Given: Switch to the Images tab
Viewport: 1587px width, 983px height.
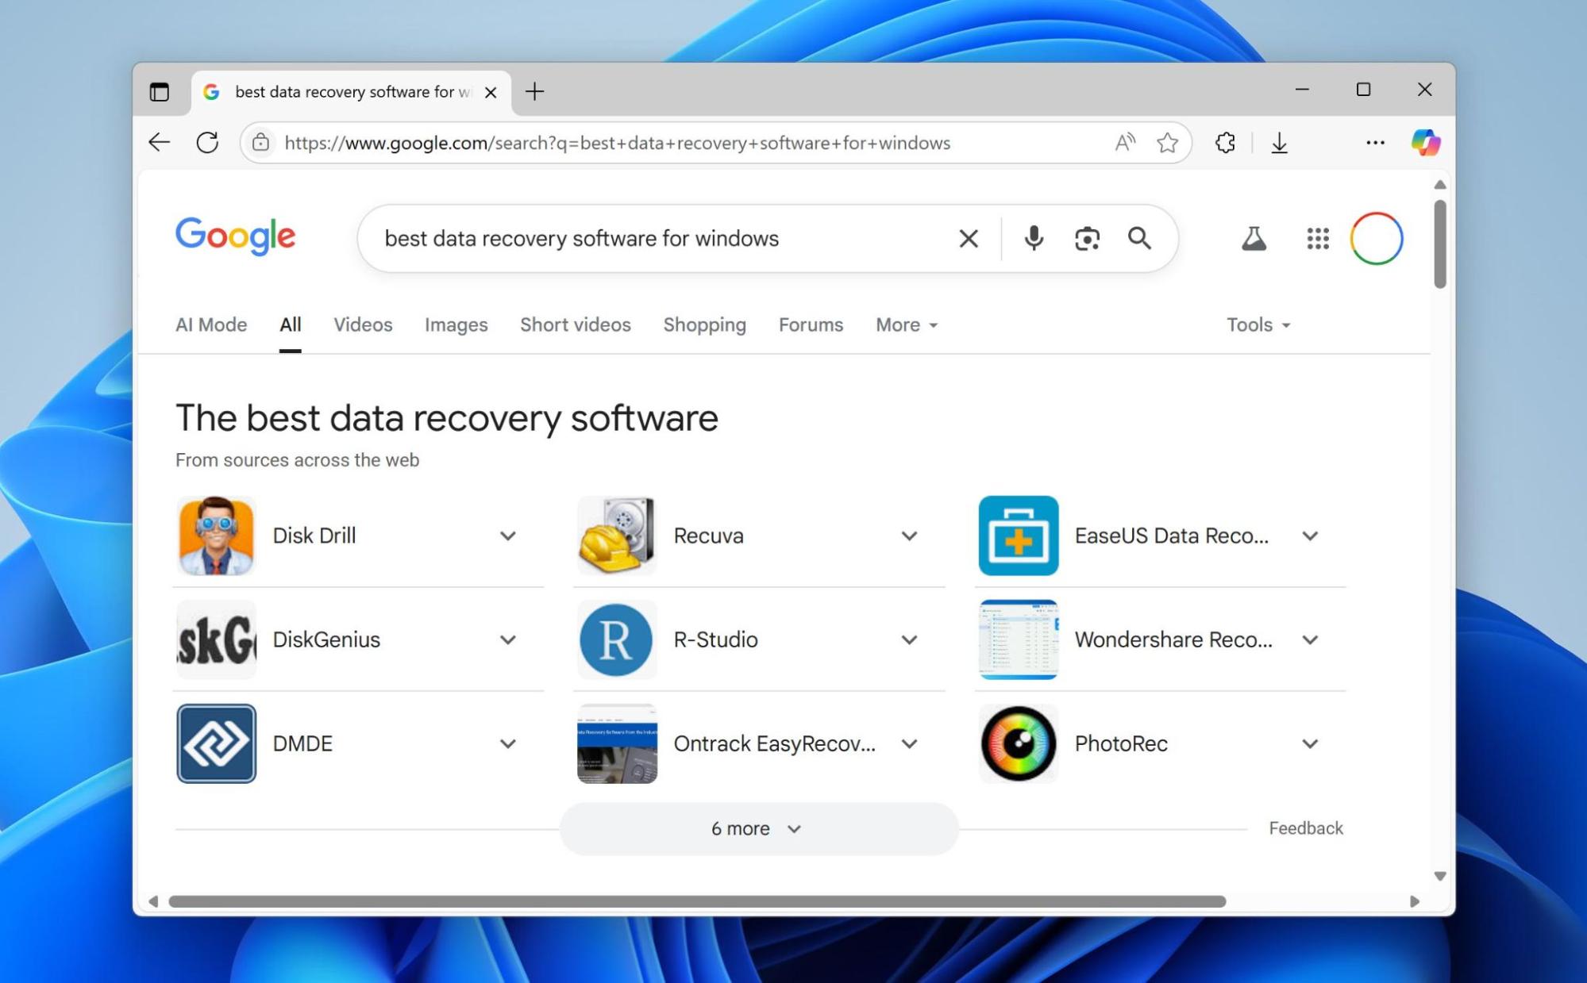Looking at the screenshot, I should tap(456, 324).
